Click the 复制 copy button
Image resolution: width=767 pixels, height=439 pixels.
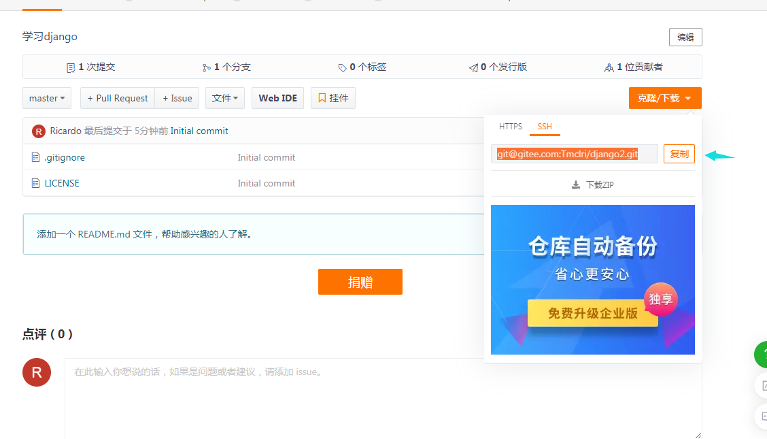coord(679,154)
